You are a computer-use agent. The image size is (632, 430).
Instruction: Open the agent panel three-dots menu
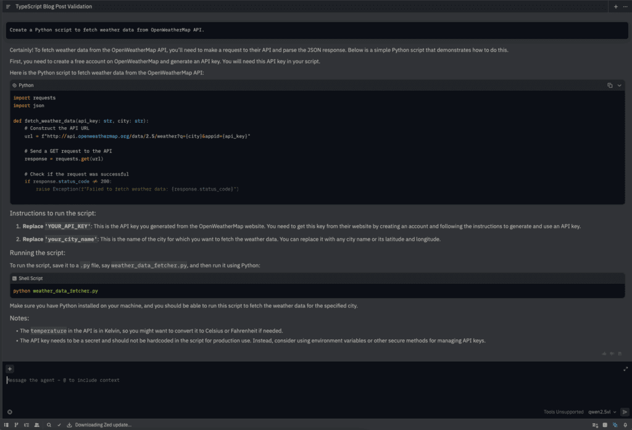point(625,6)
